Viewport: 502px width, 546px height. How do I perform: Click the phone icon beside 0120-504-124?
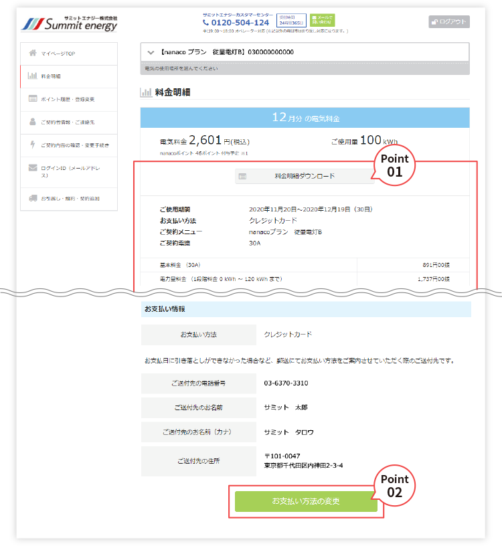point(206,23)
